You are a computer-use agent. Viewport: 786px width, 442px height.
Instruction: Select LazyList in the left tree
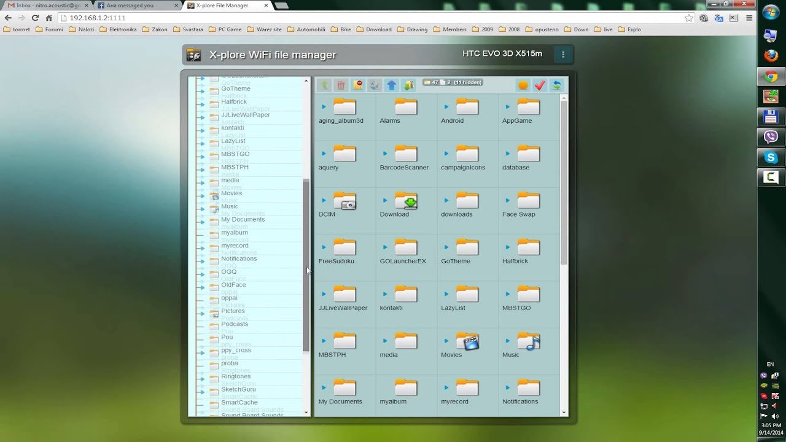(233, 141)
